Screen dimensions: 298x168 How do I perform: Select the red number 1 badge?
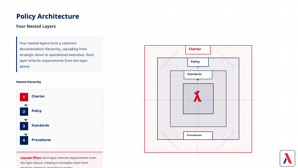pyautogui.click(x=24, y=97)
